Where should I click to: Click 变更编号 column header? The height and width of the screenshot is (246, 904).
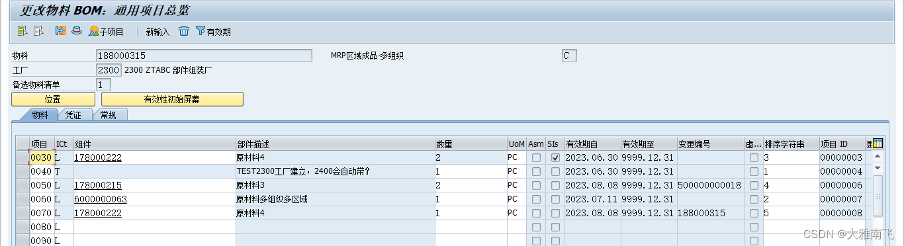pos(710,144)
